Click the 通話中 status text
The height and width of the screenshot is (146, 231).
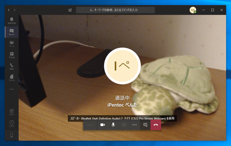(122, 98)
